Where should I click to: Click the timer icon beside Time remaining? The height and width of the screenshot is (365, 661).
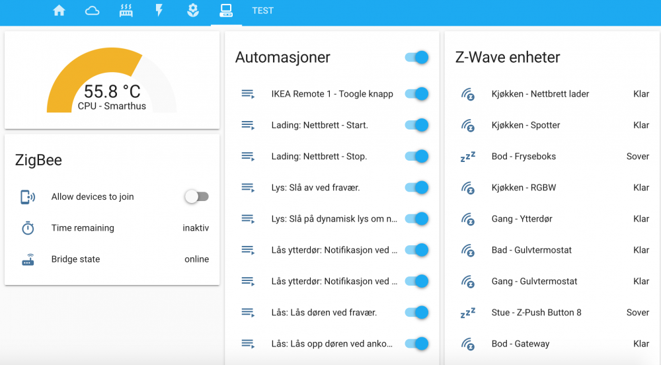(x=28, y=228)
